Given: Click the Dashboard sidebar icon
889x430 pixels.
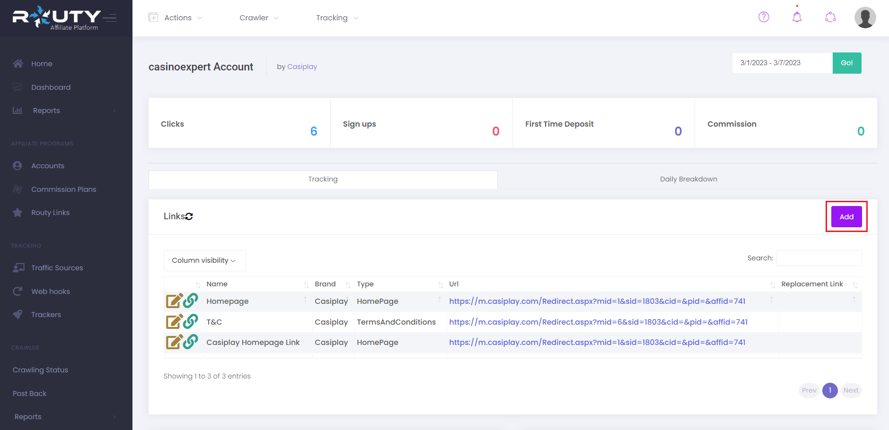Looking at the screenshot, I should coord(18,87).
